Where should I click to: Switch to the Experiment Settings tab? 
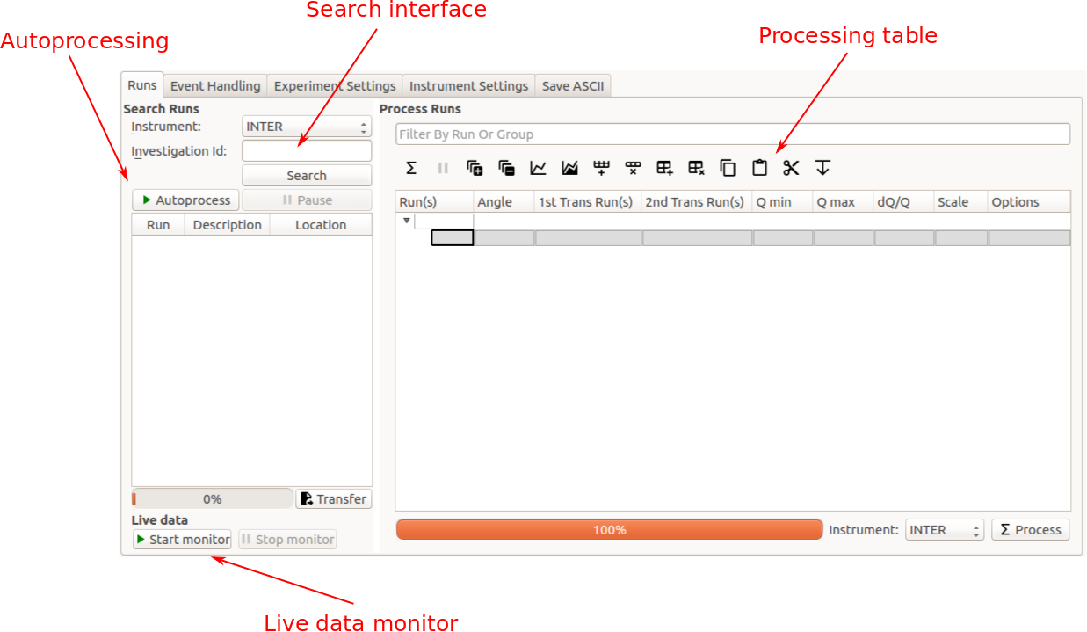(335, 86)
